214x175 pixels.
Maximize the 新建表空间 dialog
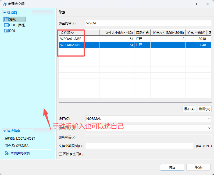pos(195,4)
